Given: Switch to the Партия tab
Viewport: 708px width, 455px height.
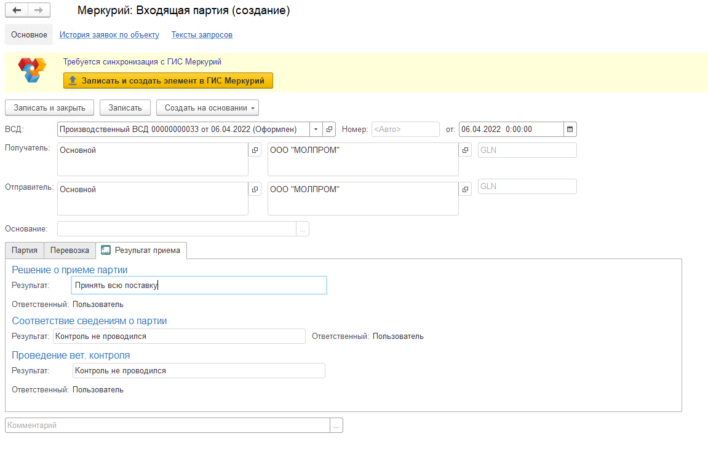Looking at the screenshot, I should coord(25,251).
